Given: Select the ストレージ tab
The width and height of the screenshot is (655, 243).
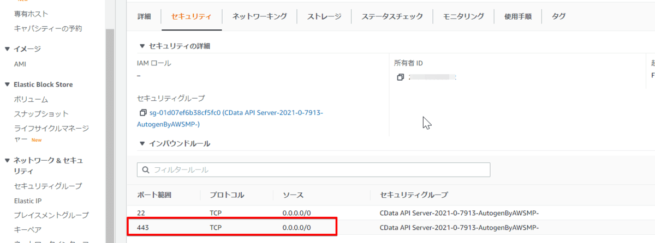Looking at the screenshot, I should tap(324, 16).
